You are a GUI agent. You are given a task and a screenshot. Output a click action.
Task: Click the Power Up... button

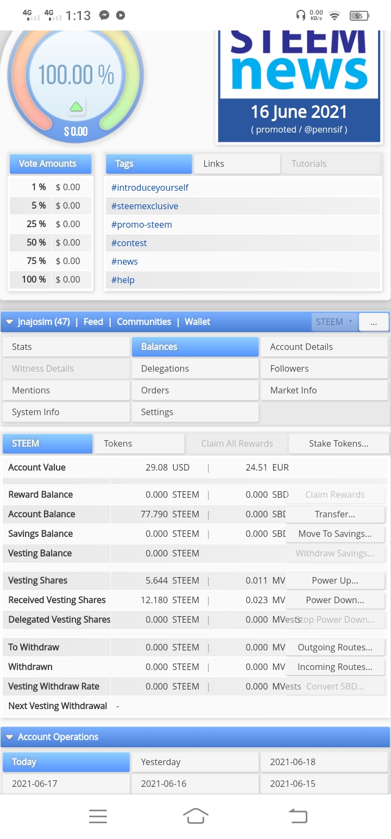pos(335,580)
